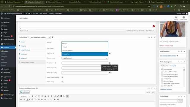Paste as text icon

tap(32, 100)
